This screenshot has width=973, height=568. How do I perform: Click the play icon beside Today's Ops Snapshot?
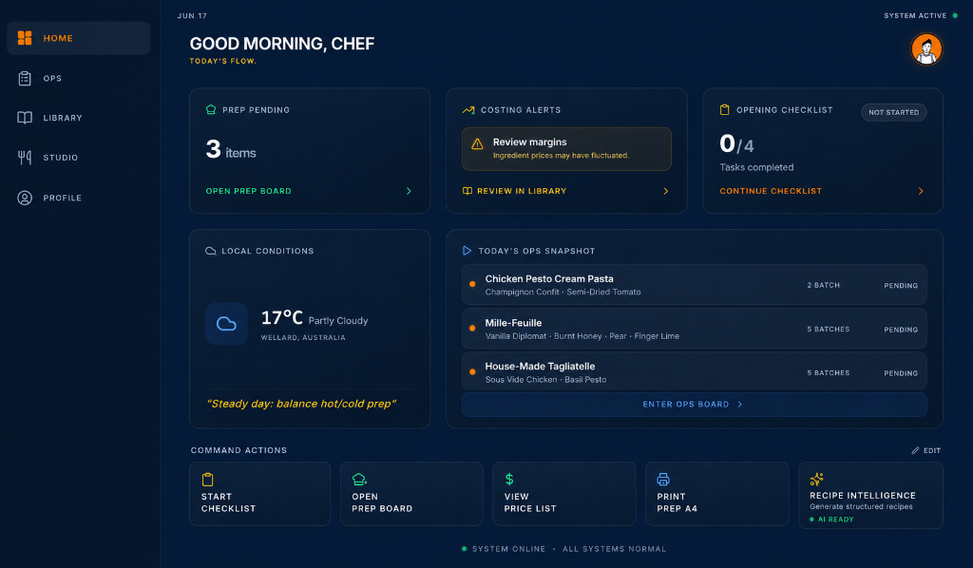tap(467, 251)
